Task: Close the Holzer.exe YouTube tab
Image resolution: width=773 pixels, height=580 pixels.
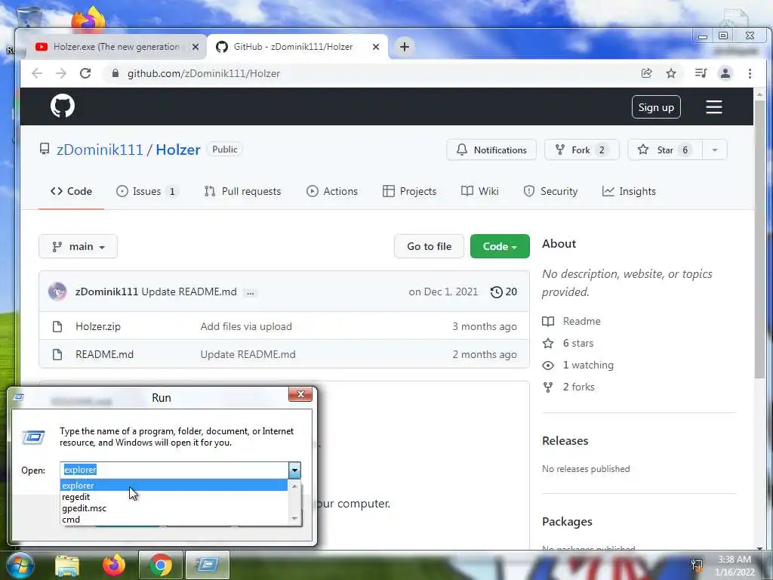Action: 196,47
